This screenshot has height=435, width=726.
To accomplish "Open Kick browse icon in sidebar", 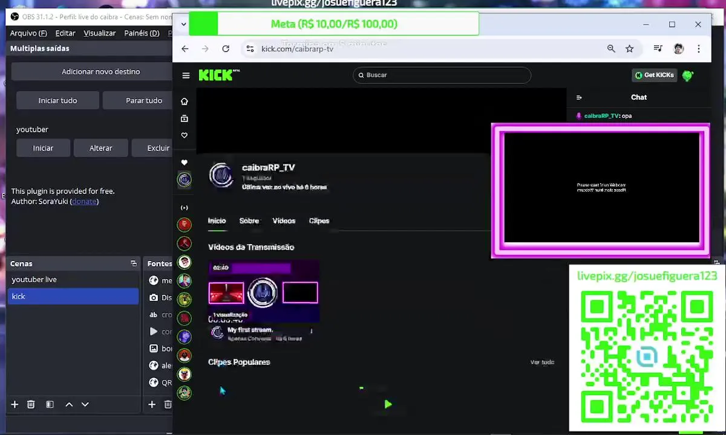I will 185,118.
